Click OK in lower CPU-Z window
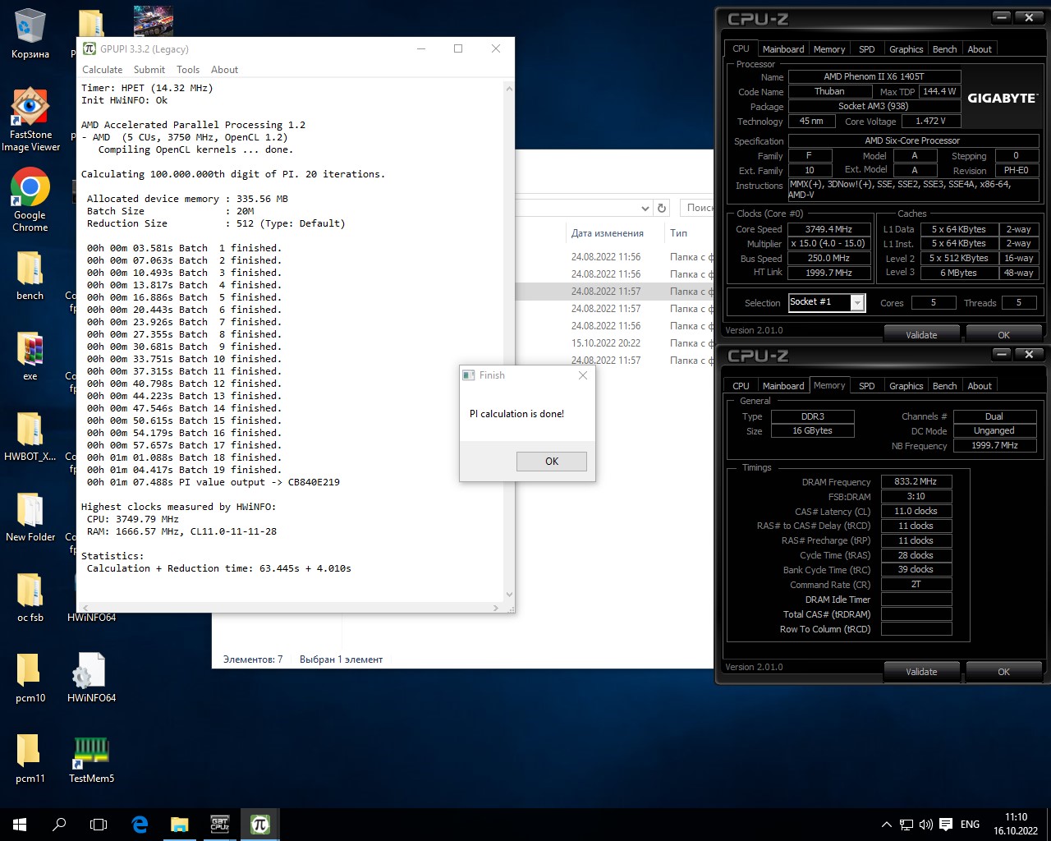 1003,671
